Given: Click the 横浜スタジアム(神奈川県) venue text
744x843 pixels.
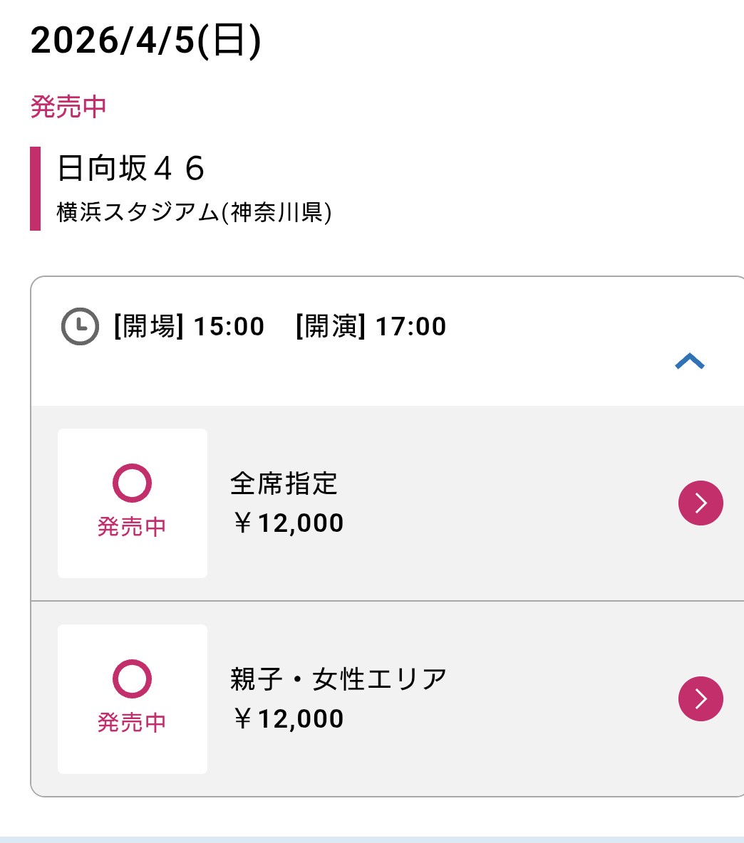Looking at the screenshot, I should [x=194, y=212].
